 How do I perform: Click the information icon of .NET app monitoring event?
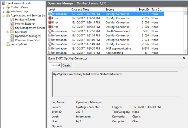click(x=50, y=48)
